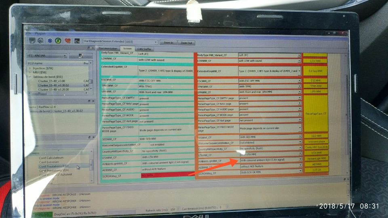This screenshot has height=218, width=388.
Task: Open the AmbientLightMMI_CF value dropdown
Action: [x=271, y=160]
